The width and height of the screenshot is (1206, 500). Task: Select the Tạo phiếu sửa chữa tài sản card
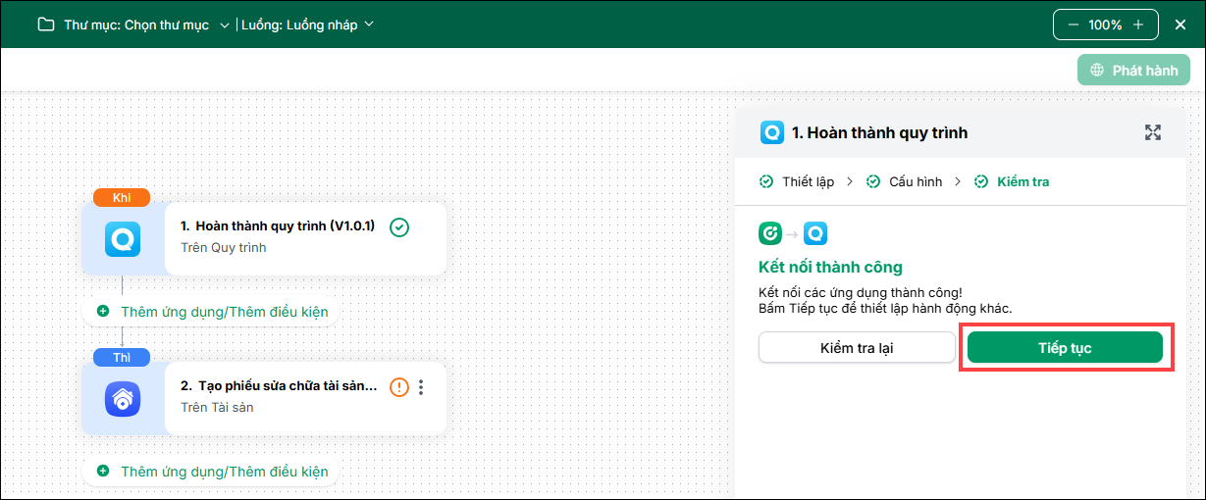(264, 398)
